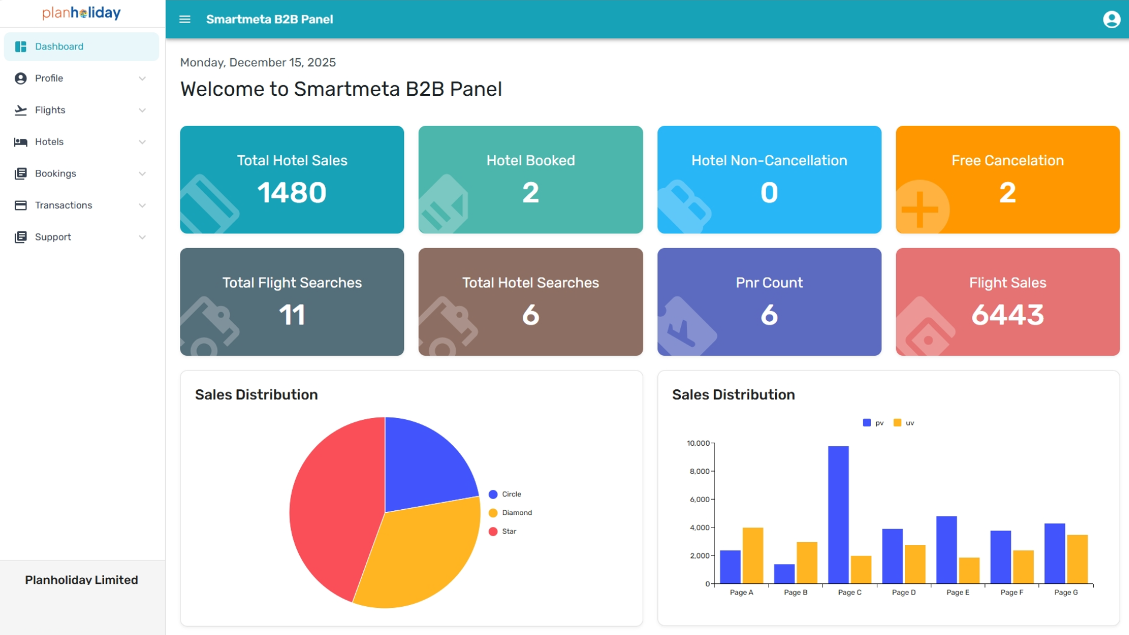Click the plus icon on Free Cancelation card
Screen dimensions: 1129x635
920,208
